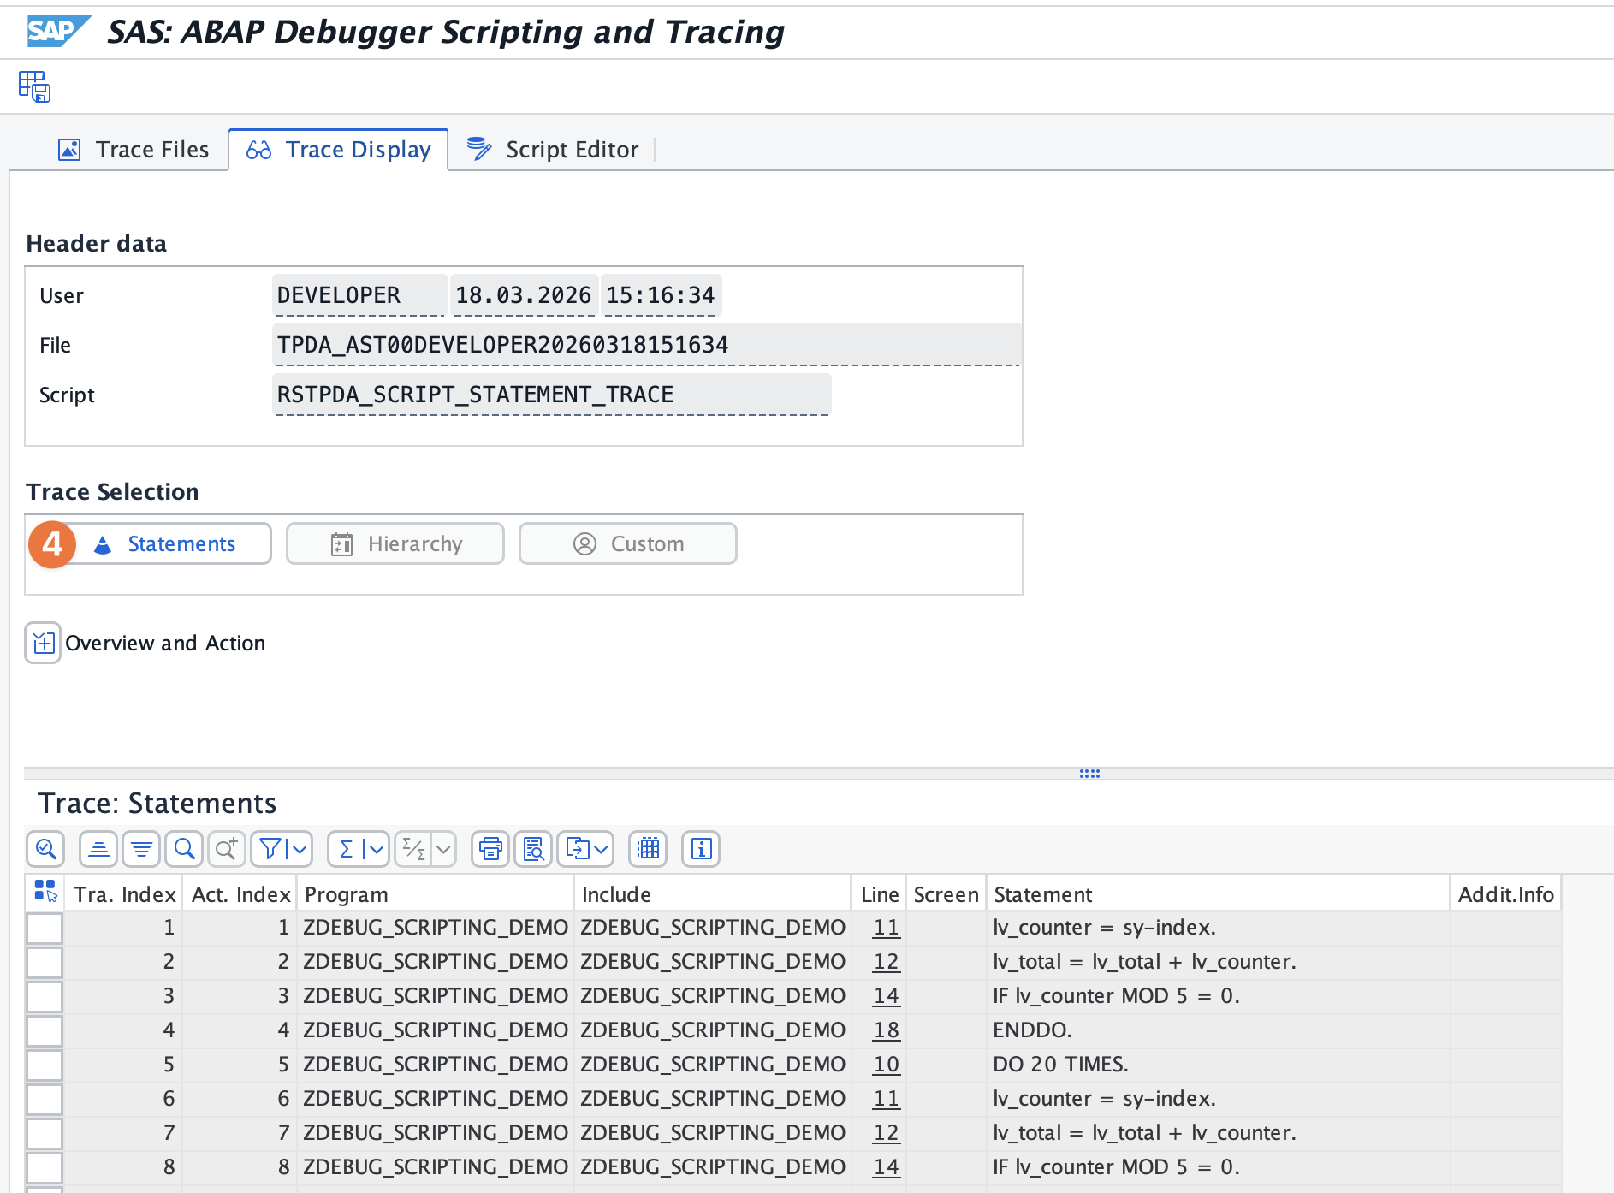Open line 18 link for ENDDO statement

(x=886, y=1030)
